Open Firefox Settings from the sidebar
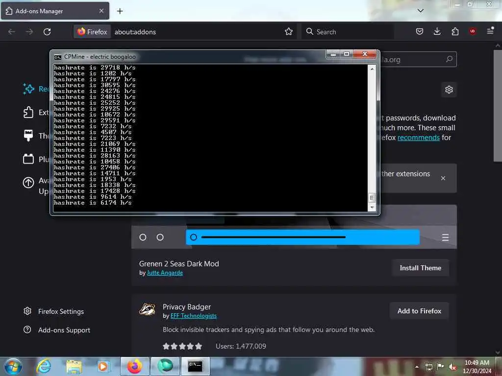 coord(54,311)
